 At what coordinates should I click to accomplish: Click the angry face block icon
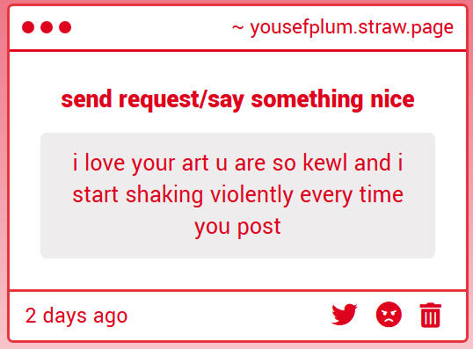pyautogui.click(x=389, y=315)
